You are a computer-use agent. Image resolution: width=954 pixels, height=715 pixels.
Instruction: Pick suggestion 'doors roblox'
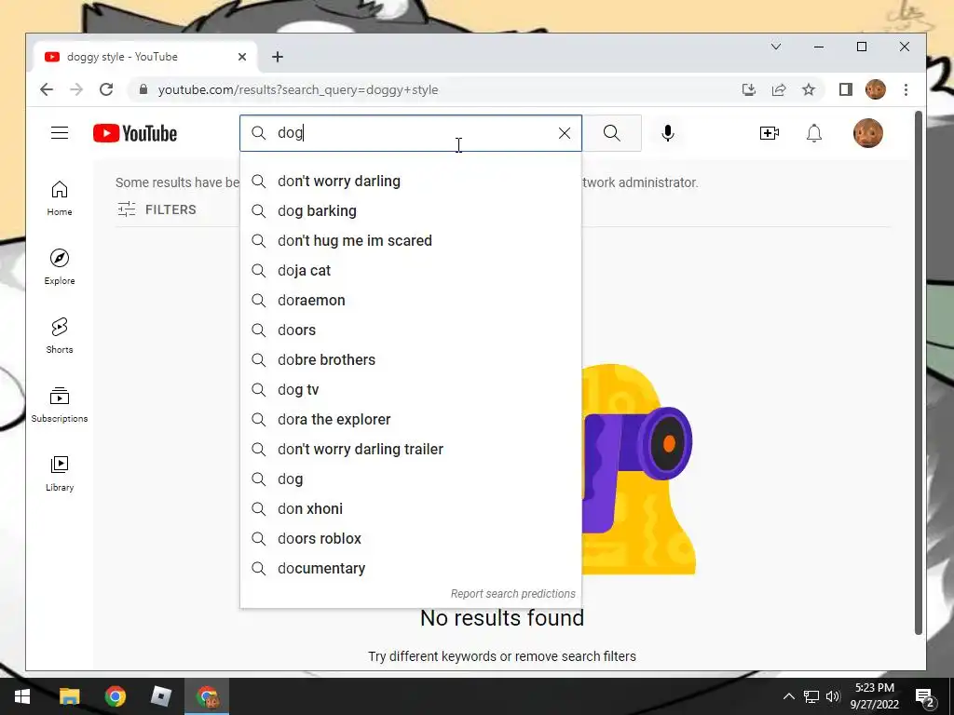coord(411,539)
